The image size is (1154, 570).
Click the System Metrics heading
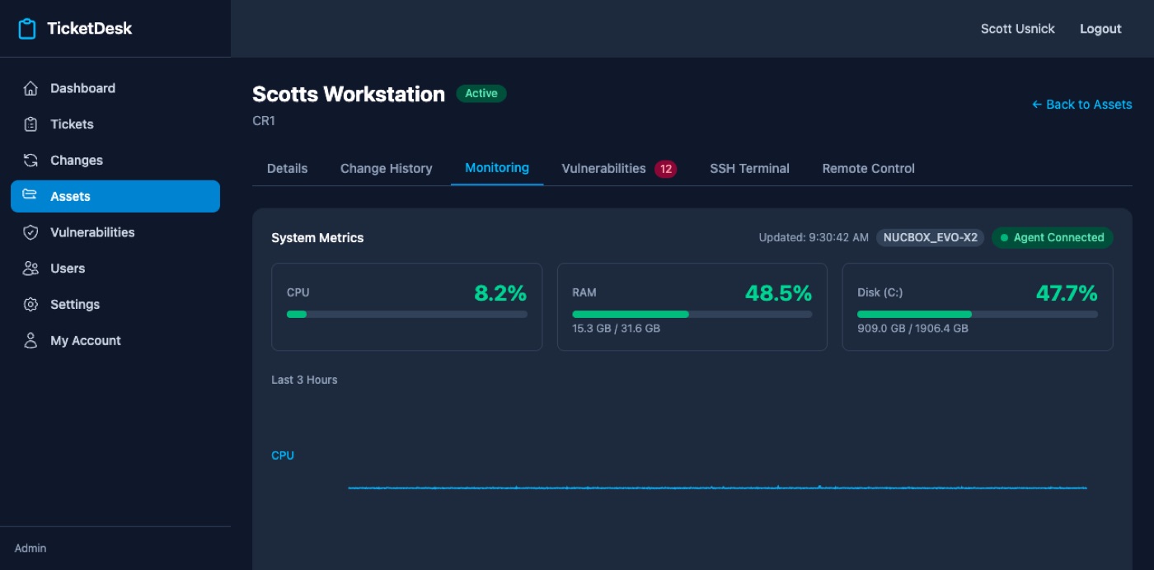coord(317,237)
